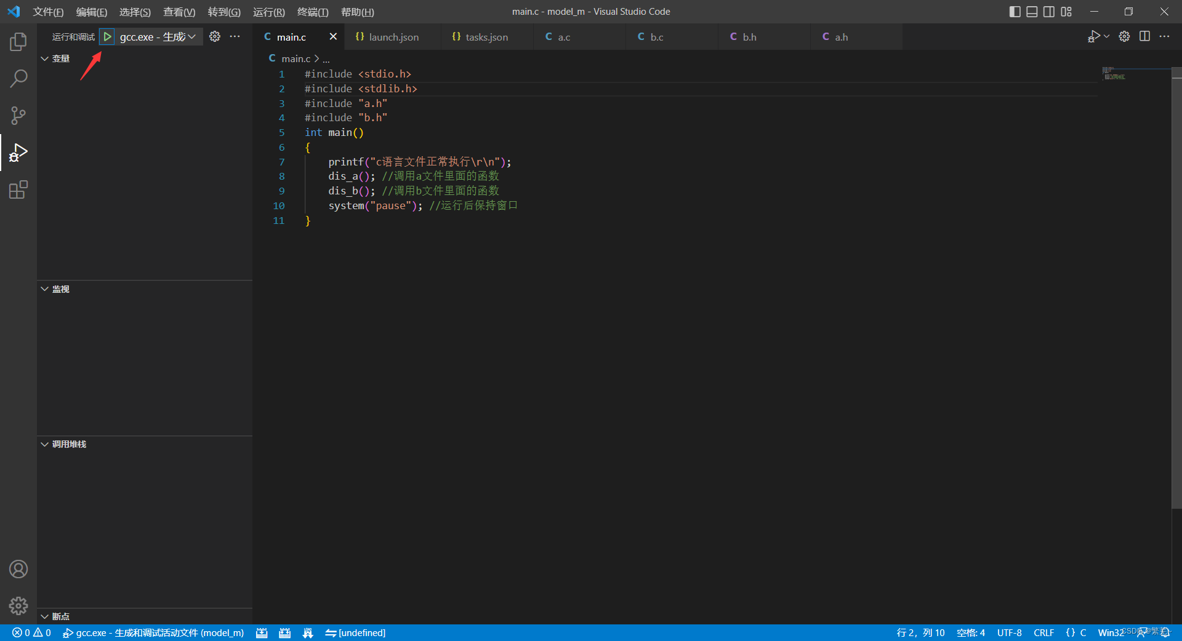This screenshot has height=641, width=1182.
Task: Click first CMake-style build icon in status bar
Action: point(262,633)
